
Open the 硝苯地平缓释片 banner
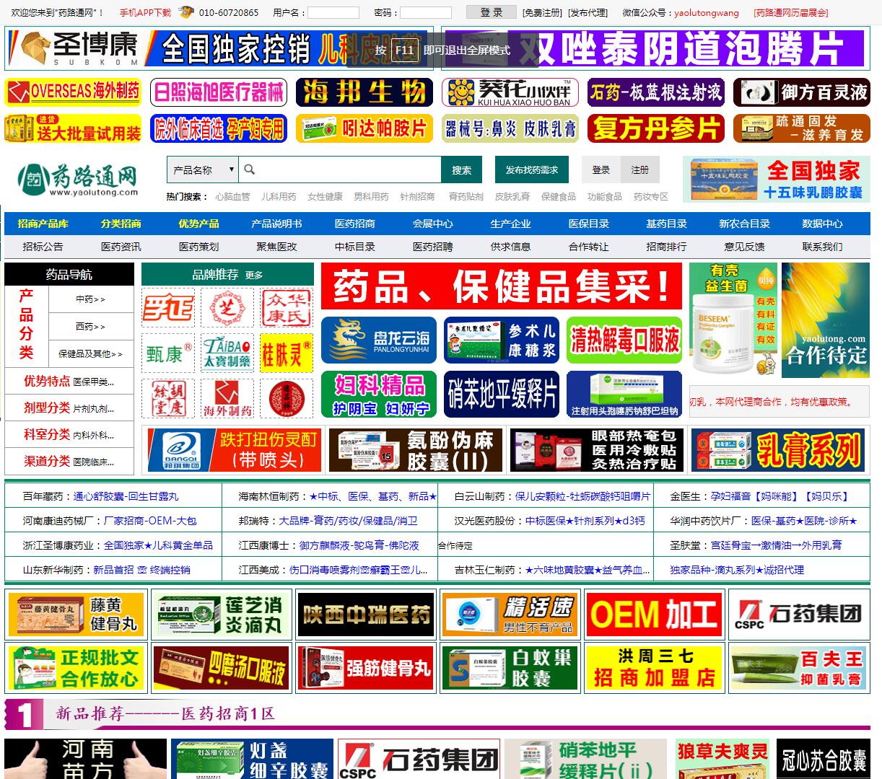(502, 394)
